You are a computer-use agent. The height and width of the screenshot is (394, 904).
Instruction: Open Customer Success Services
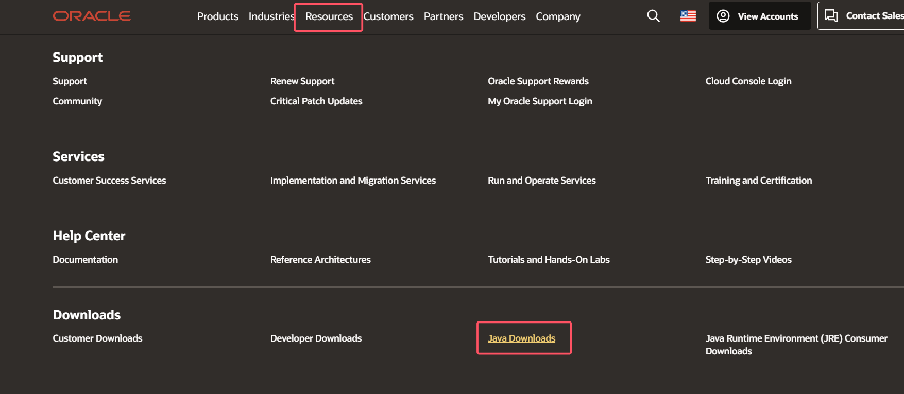109,181
